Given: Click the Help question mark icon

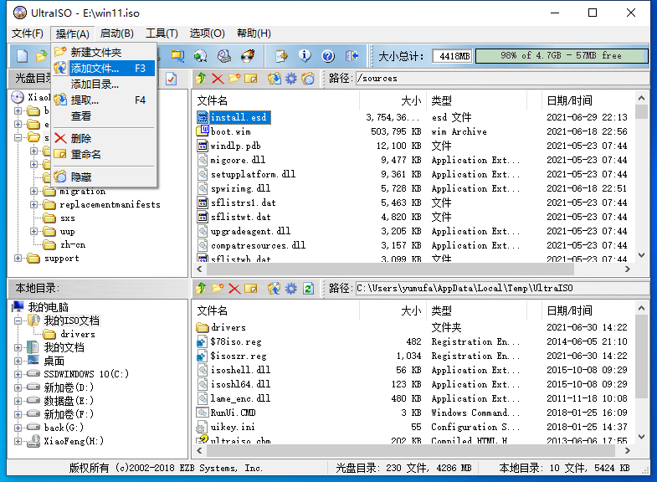Looking at the screenshot, I should (328, 56).
